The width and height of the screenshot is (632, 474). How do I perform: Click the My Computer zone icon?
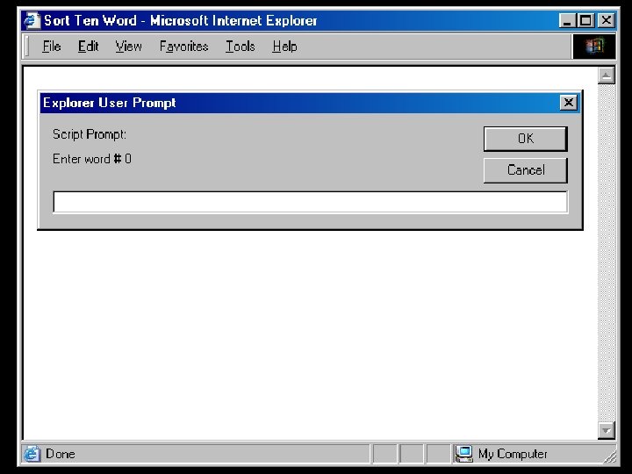(x=464, y=454)
